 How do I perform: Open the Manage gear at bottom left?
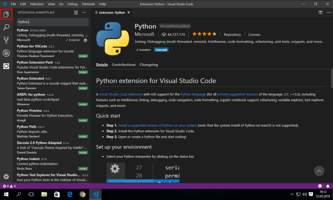tap(6, 177)
